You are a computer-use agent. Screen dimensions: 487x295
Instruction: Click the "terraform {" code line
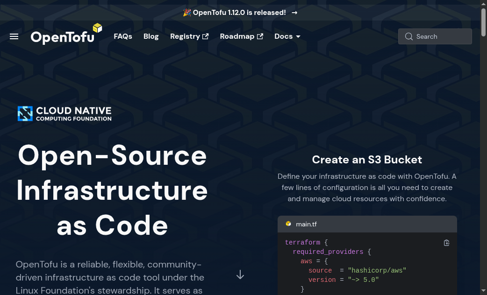pos(307,243)
